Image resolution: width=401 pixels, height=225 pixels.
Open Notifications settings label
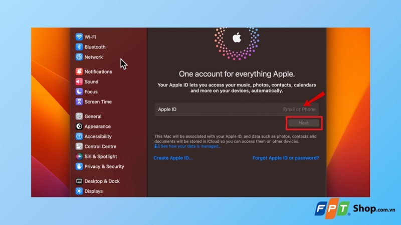(98, 71)
